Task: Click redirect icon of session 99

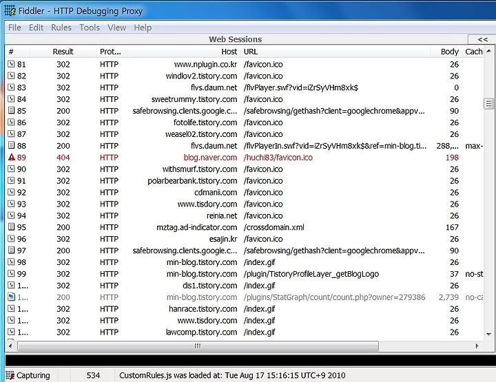Action: pos(11,274)
